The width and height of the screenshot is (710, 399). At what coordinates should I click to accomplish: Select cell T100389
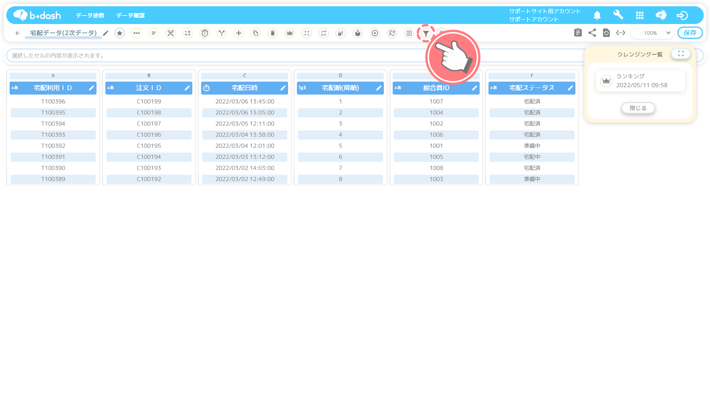[53, 179]
